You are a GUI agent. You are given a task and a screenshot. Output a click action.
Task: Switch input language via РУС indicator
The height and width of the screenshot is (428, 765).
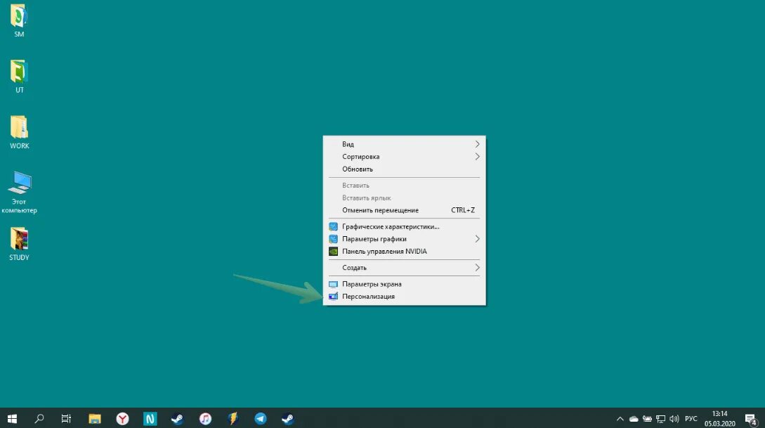coord(691,419)
